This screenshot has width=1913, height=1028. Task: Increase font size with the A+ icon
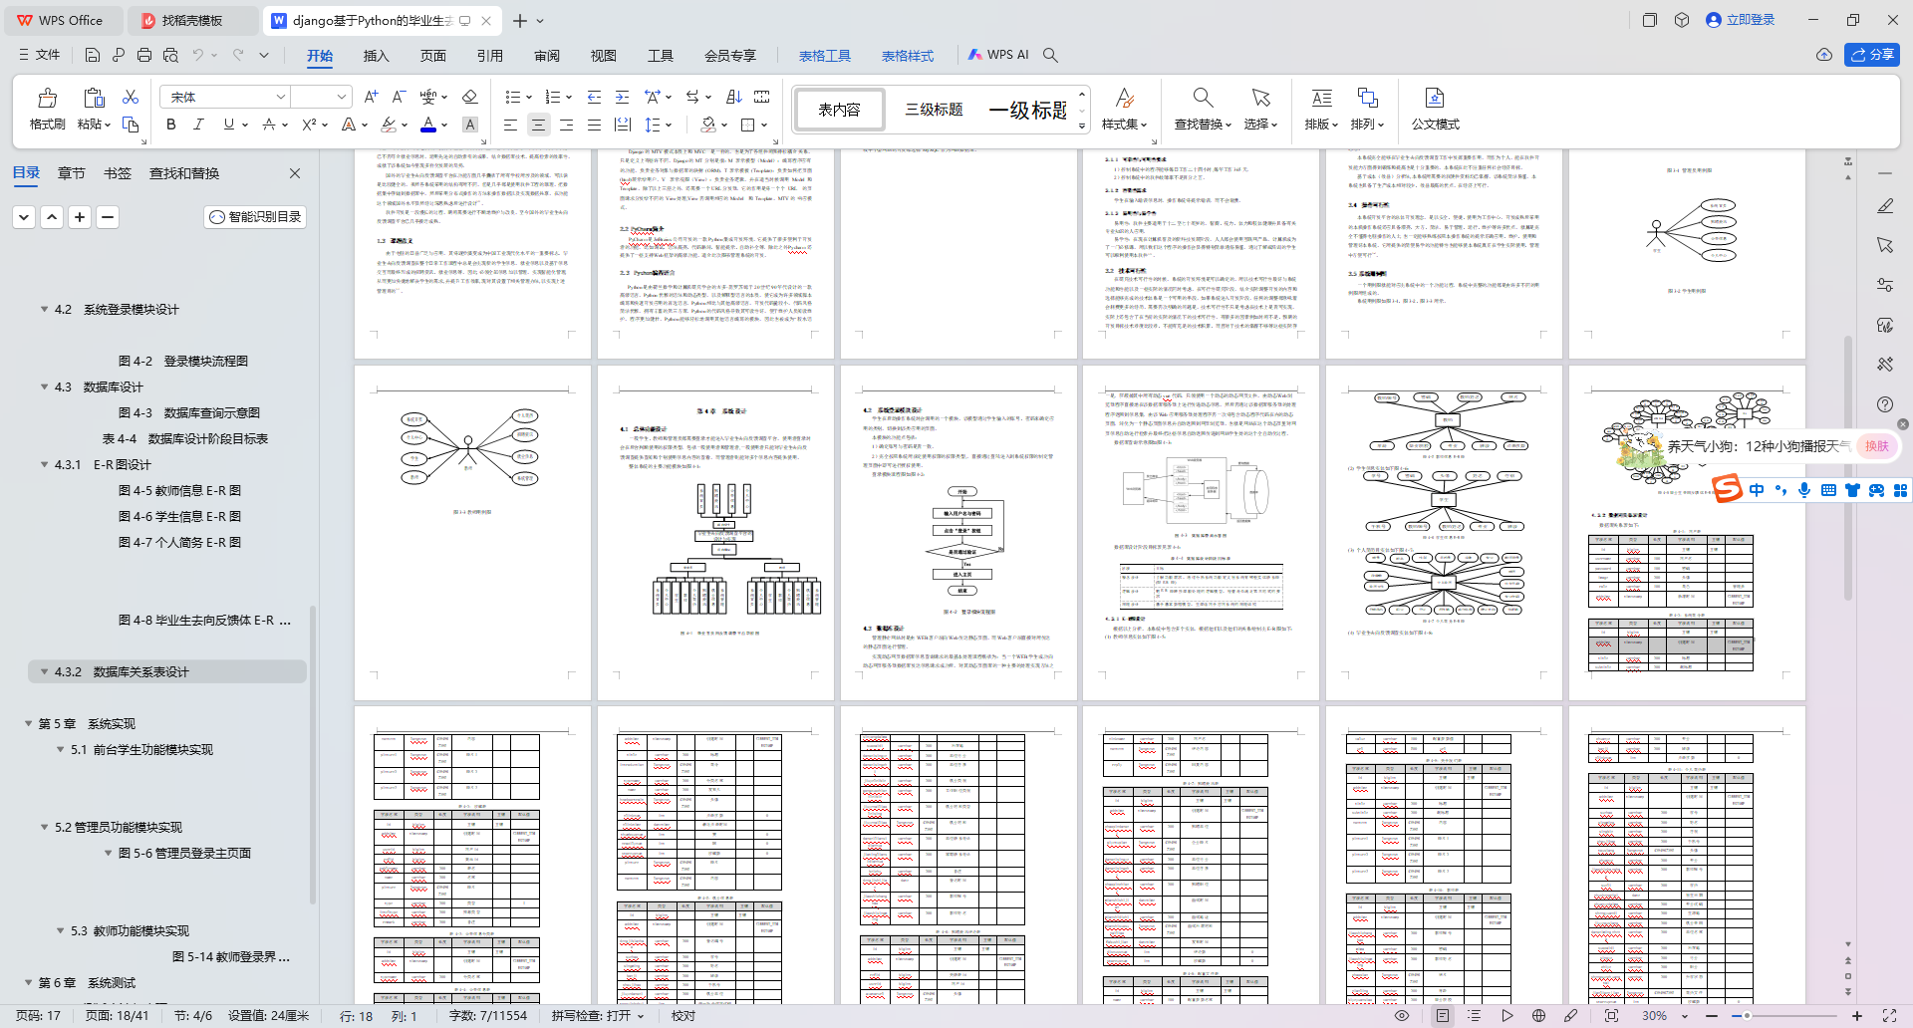pos(371,97)
